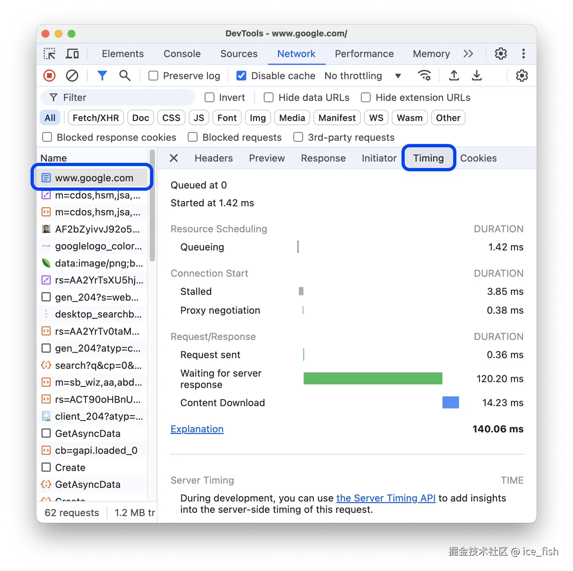573x571 pixels.
Task: Filter requests by CSS type
Action: pyautogui.click(x=172, y=118)
